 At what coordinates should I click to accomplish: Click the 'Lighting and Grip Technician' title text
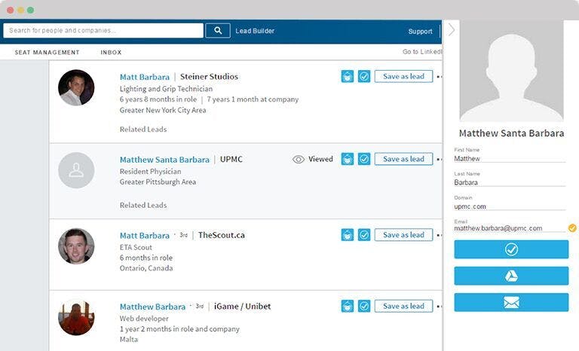(166, 89)
